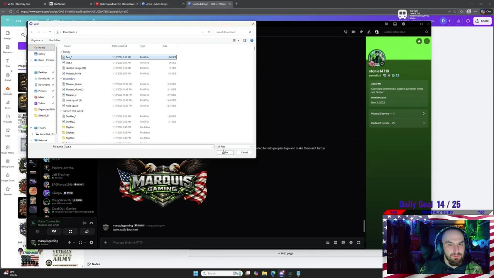Open Discord inbox icon

(395, 24)
